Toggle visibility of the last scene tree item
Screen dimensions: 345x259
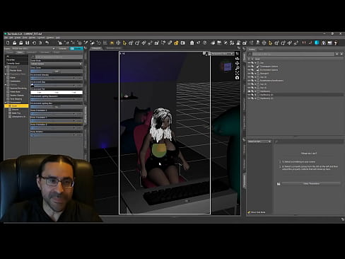[249, 98]
